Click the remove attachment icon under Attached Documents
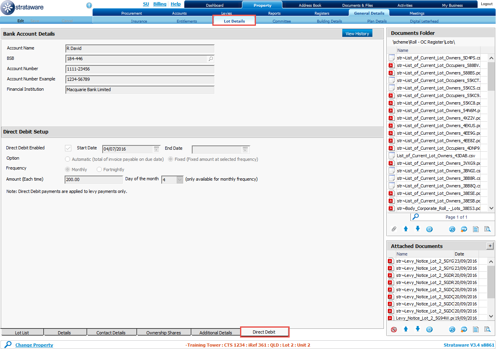This screenshot has height=349, width=496. (x=394, y=329)
